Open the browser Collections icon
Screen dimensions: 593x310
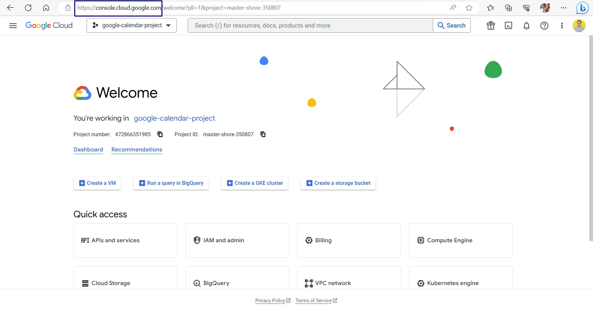(x=508, y=8)
